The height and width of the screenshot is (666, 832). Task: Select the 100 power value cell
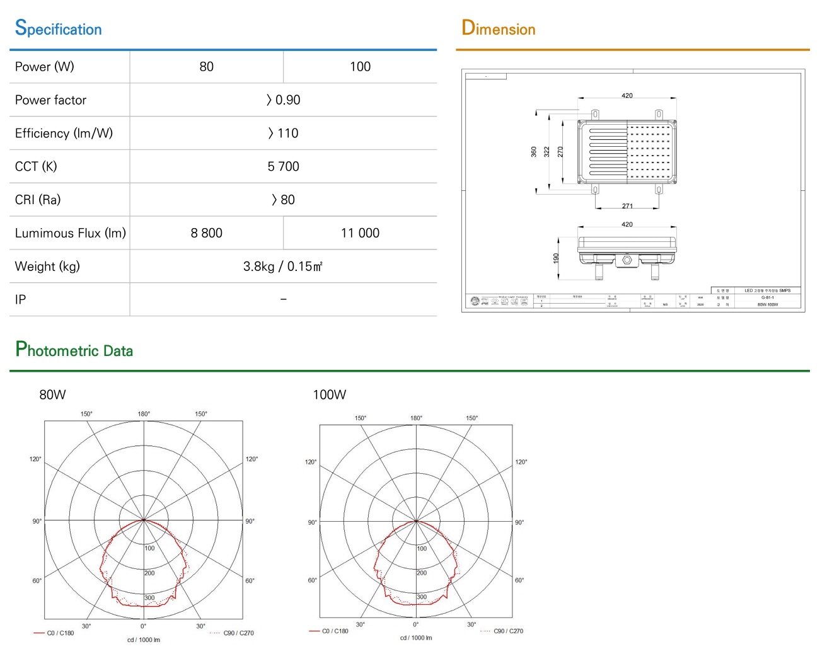point(360,67)
